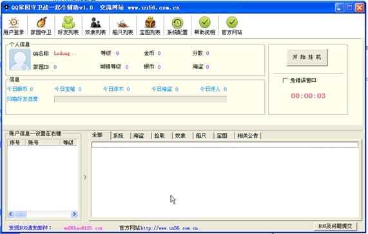Click the BUG及问题提交 button
Image resolution: width=368 pixels, height=234 pixels.
pos(335,226)
